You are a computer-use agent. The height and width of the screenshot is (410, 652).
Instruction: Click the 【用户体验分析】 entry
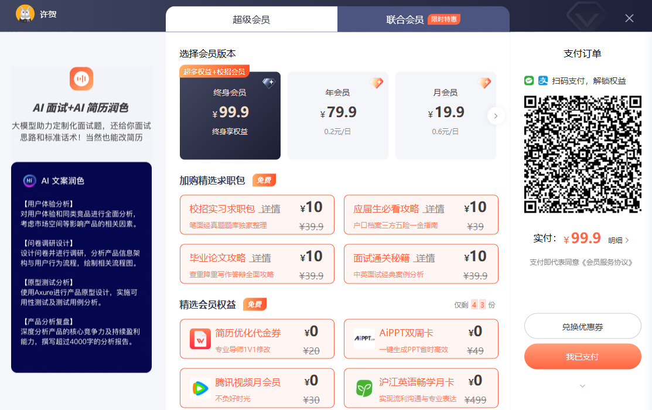tap(79, 214)
